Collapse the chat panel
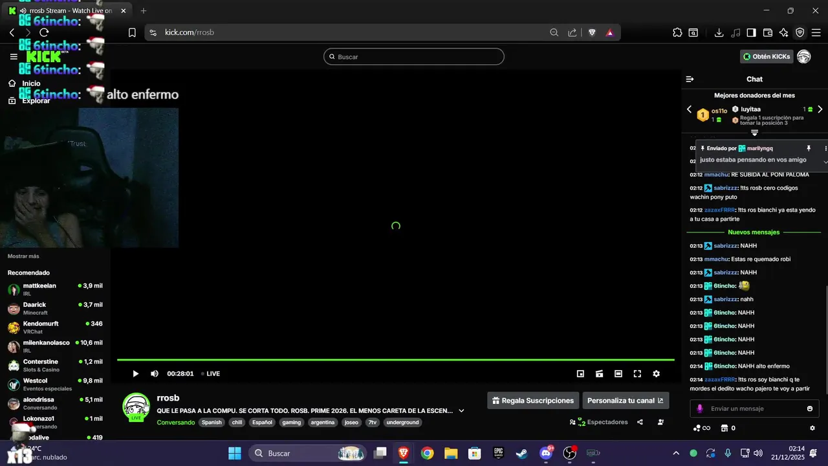Image resolution: width=828 pixels, height=466 pixels. coord(690,79)
